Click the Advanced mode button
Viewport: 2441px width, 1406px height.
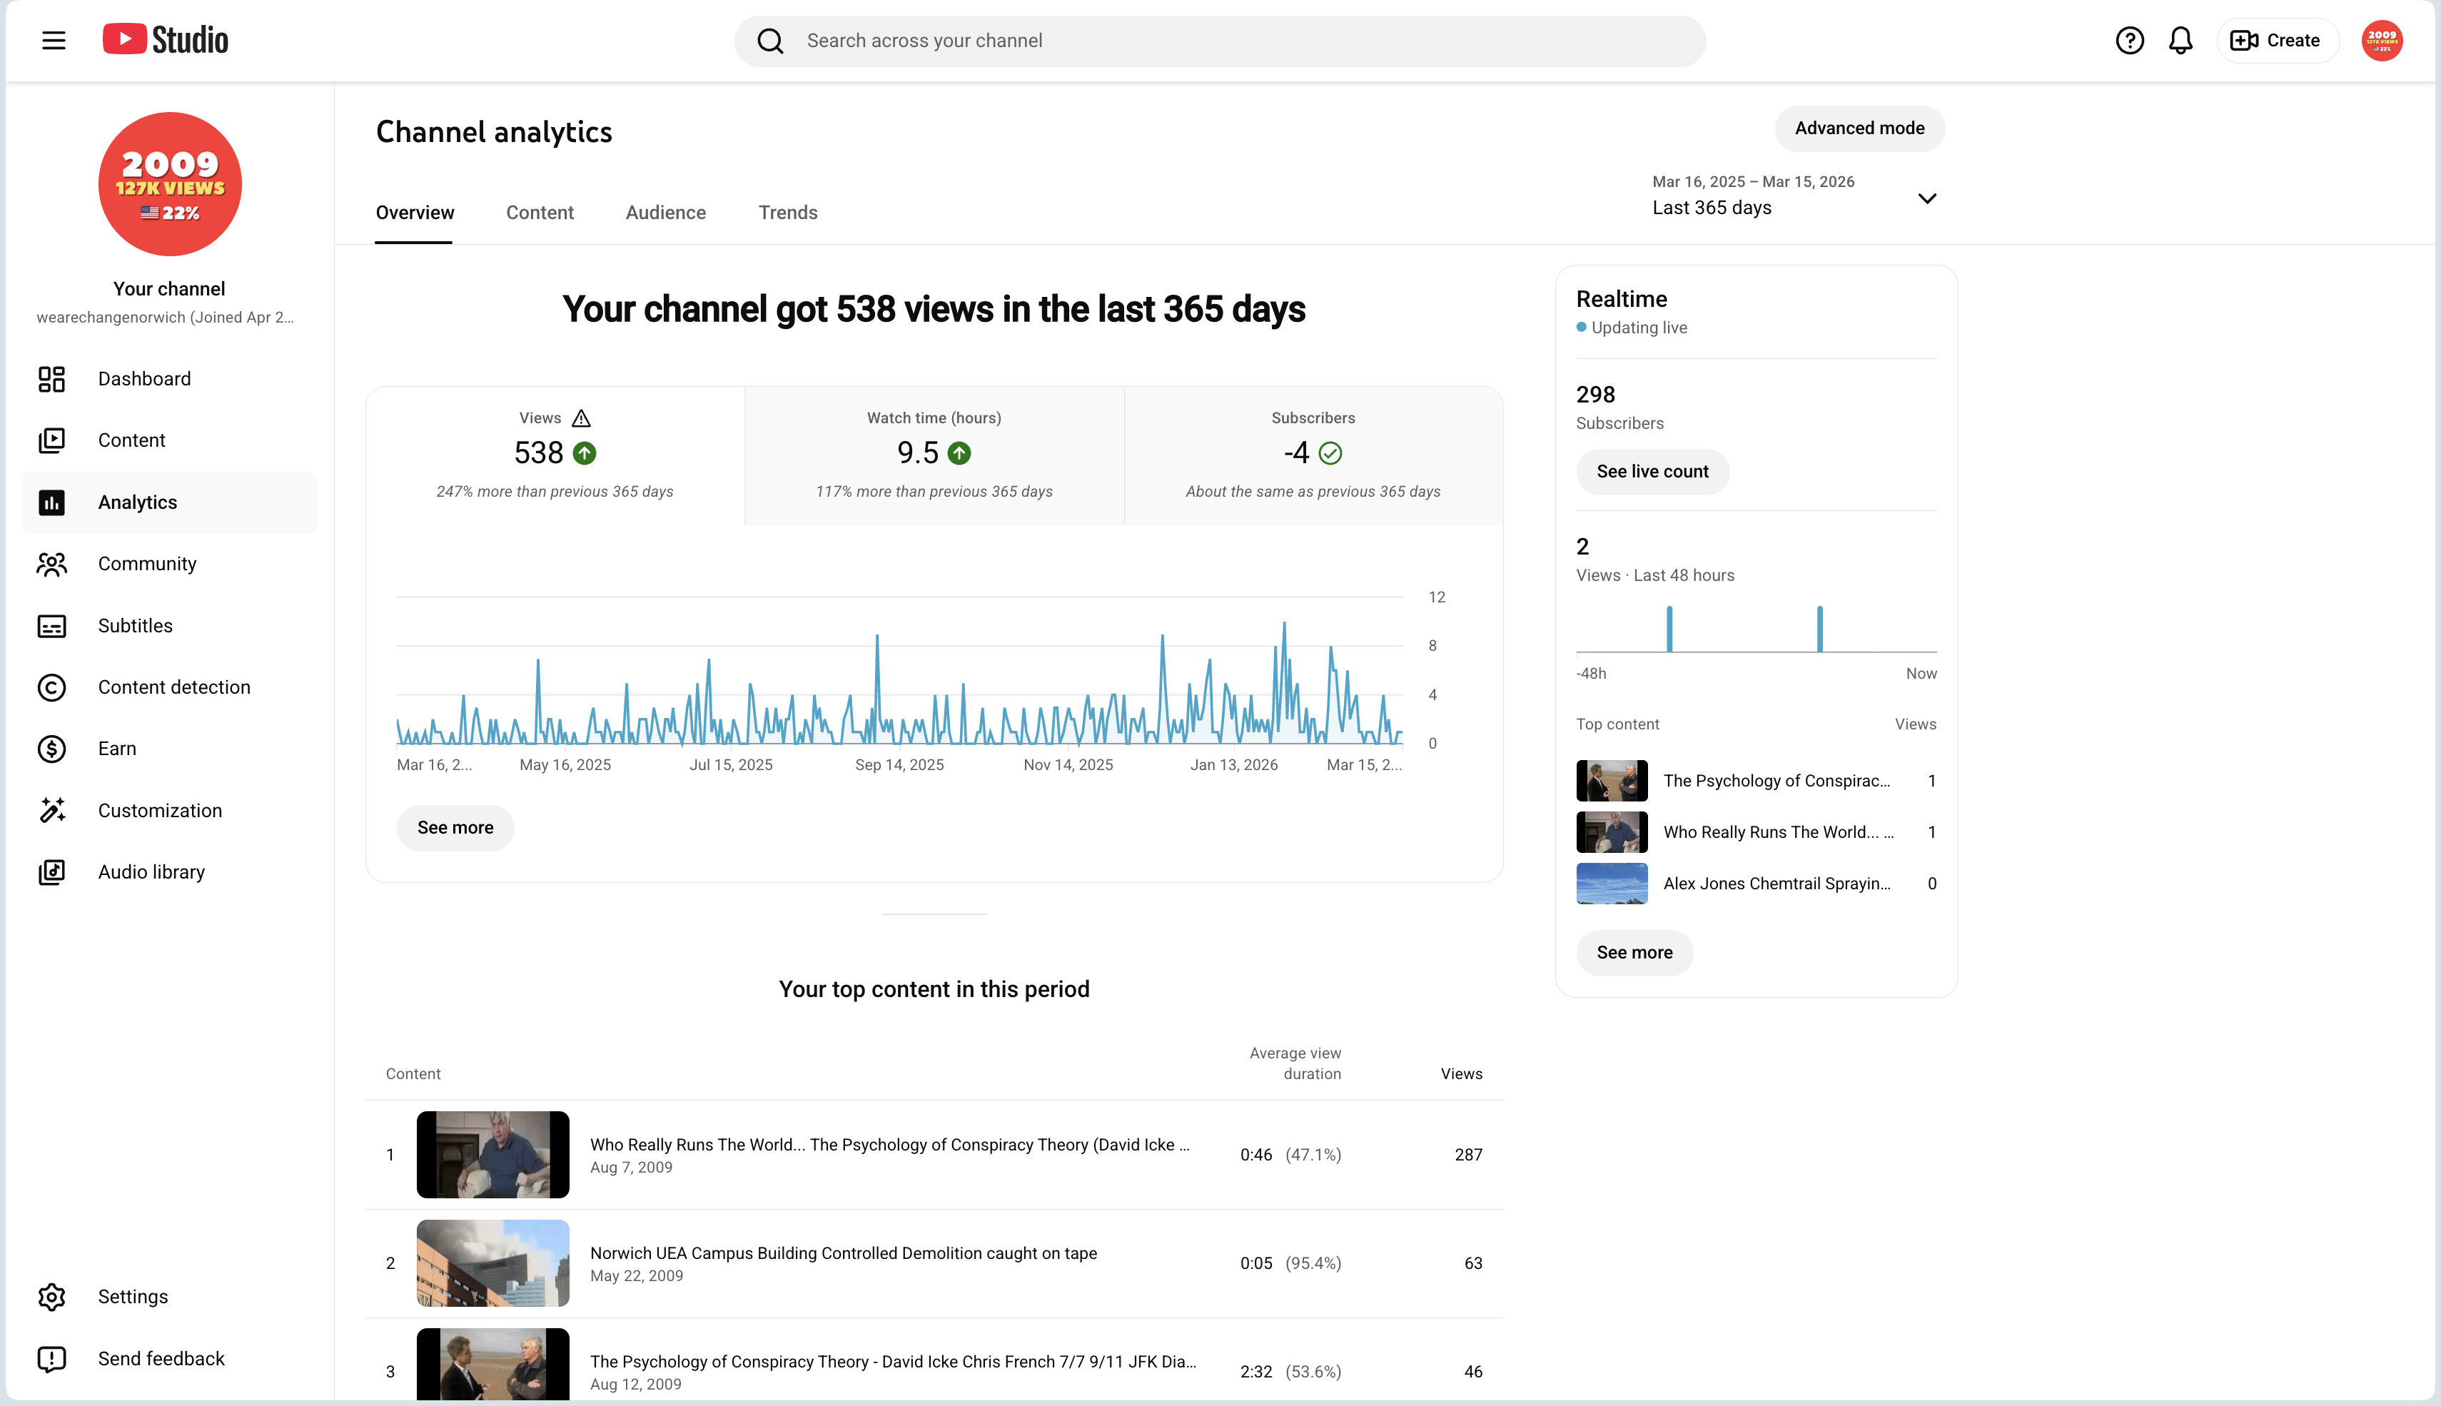point(1859,128)
